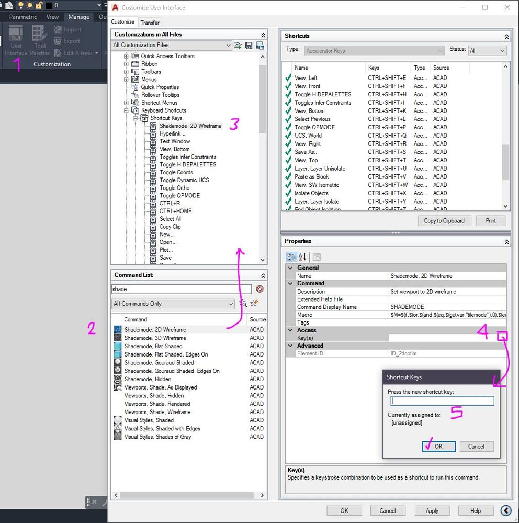Click Viewports, Shade, As Displayed icon
Image resolution: width=519 pixels, height=523 pixels.
click(118, 387)
